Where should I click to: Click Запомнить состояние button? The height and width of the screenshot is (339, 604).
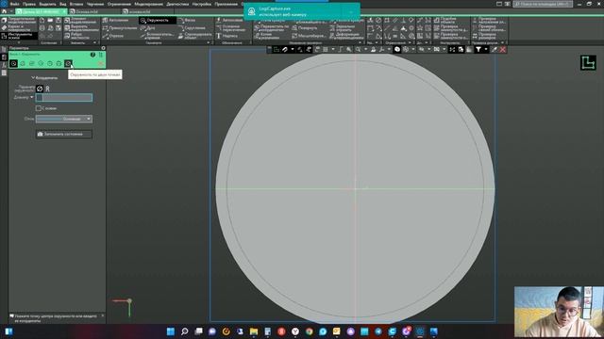point(63,134)
